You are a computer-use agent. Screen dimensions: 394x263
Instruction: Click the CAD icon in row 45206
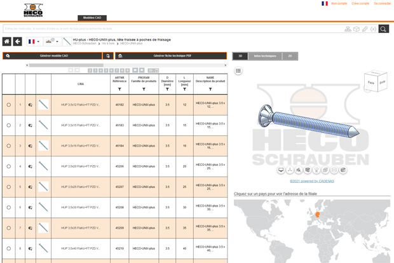coord(31,166)
